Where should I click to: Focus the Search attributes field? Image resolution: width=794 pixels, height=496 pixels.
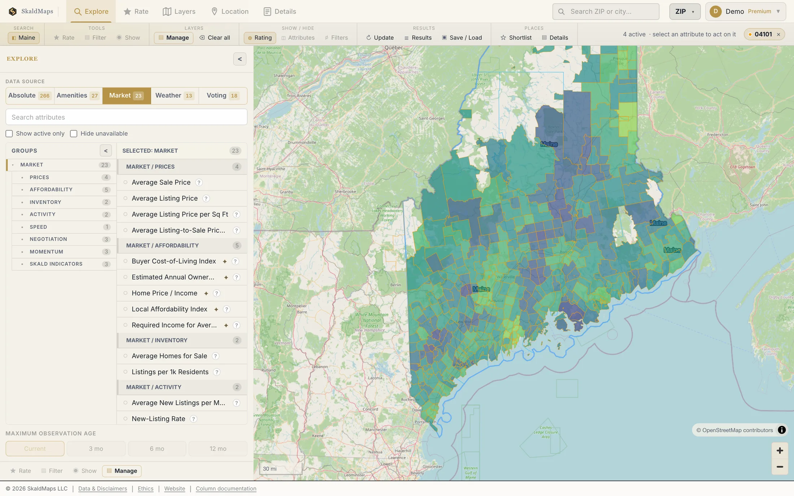tap(126, 117)
